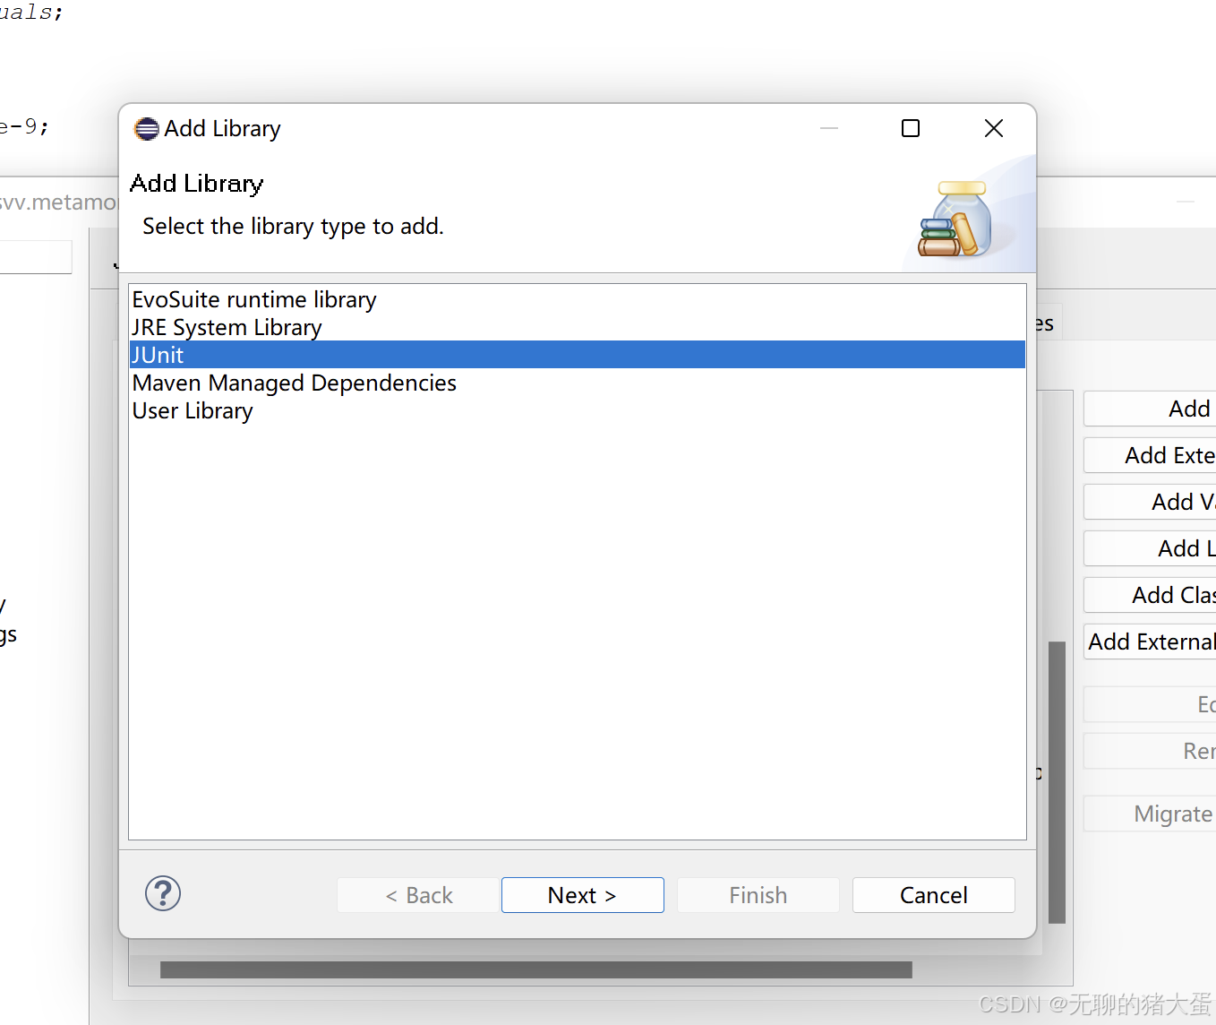Screen dimensions: 1216x1025
Task: Maximize the Add Library dialog
Action: pyautogui.click(x=911, y=128)
